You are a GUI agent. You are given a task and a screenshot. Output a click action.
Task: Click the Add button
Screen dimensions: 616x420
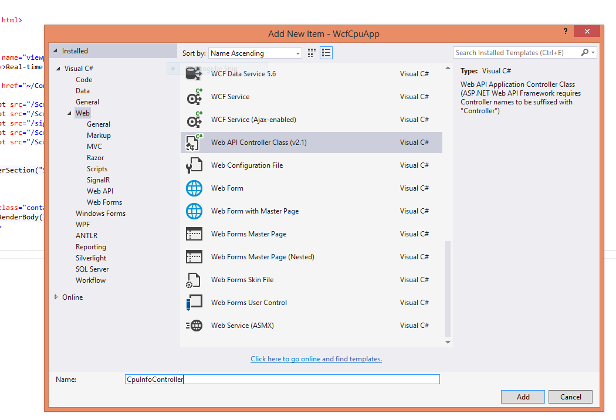click(522, 397)
